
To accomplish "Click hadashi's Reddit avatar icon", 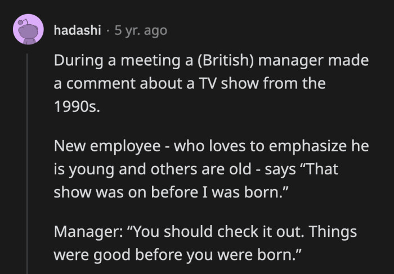I will pyautogui.click(x=25, y=30).
